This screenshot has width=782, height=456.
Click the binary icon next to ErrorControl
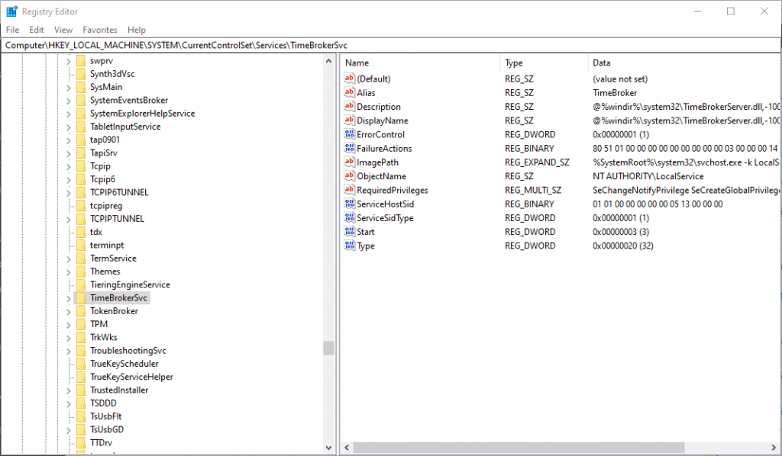pyautogui.click(x=349, y=134)
